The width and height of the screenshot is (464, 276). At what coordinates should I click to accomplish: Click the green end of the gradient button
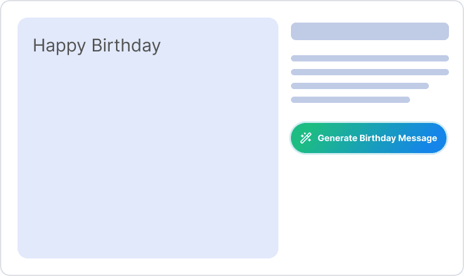tap(296, 144)
